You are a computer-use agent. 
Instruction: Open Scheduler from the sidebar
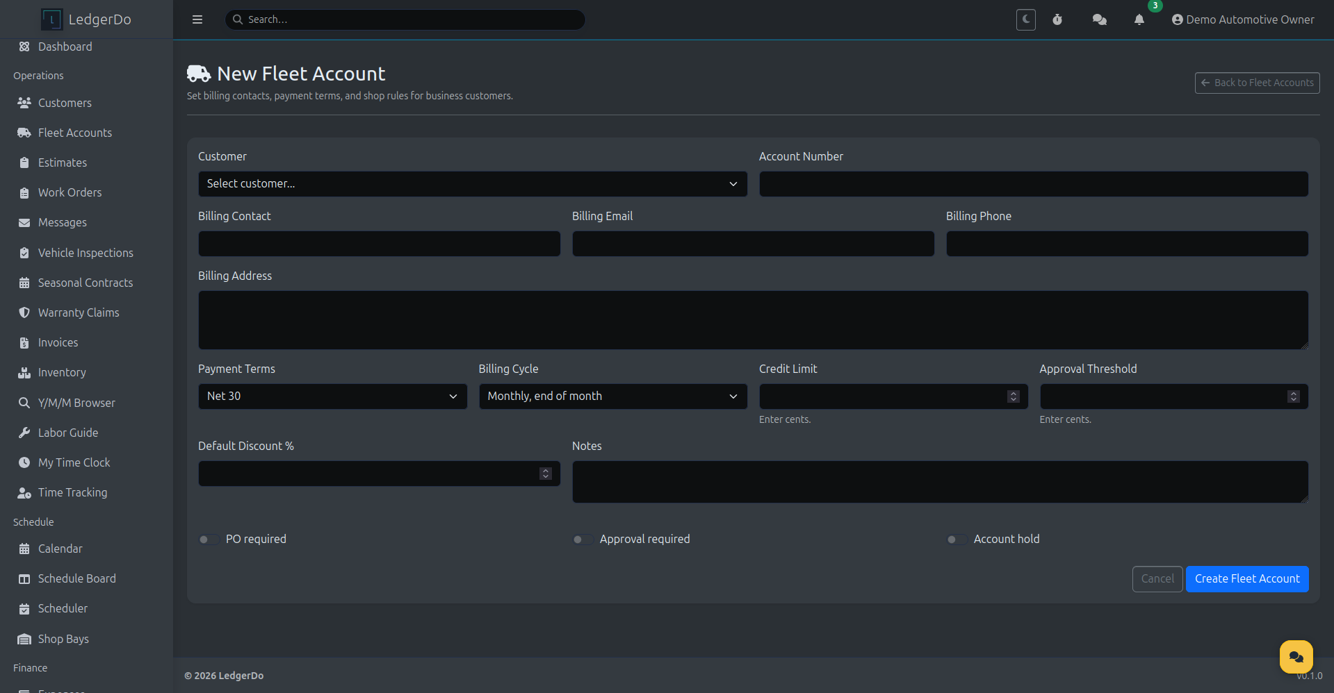[x=63, y=608]
